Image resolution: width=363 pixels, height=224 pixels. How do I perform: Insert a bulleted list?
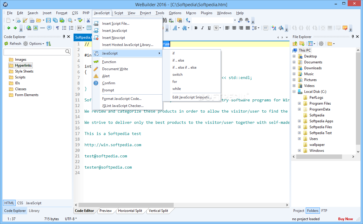(64, 28)
